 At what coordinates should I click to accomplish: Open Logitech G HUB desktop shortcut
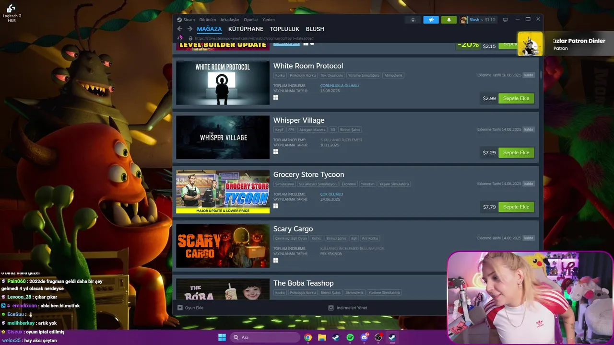click(x=12, y=13)
